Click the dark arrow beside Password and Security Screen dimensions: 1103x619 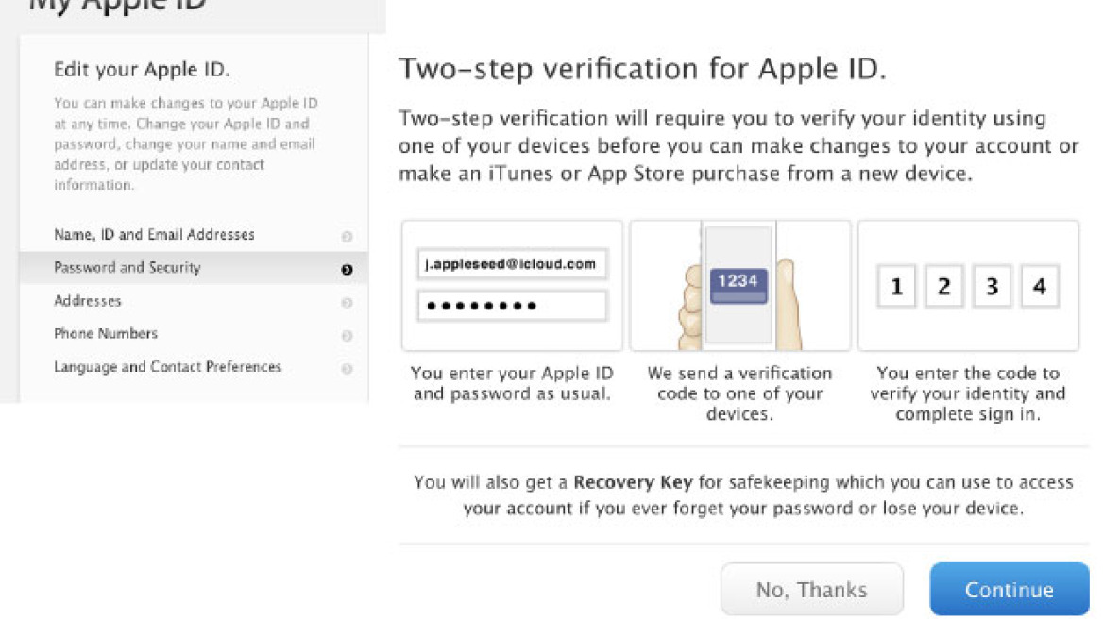pos(347,269)
